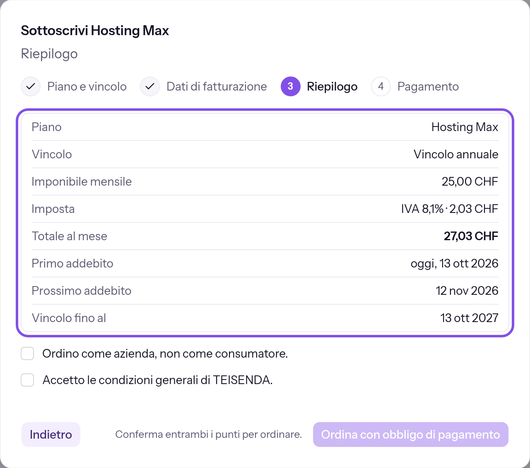
Task: Click the checkmark icon beside Dati di fatturazione
Action: click(150, 86)
